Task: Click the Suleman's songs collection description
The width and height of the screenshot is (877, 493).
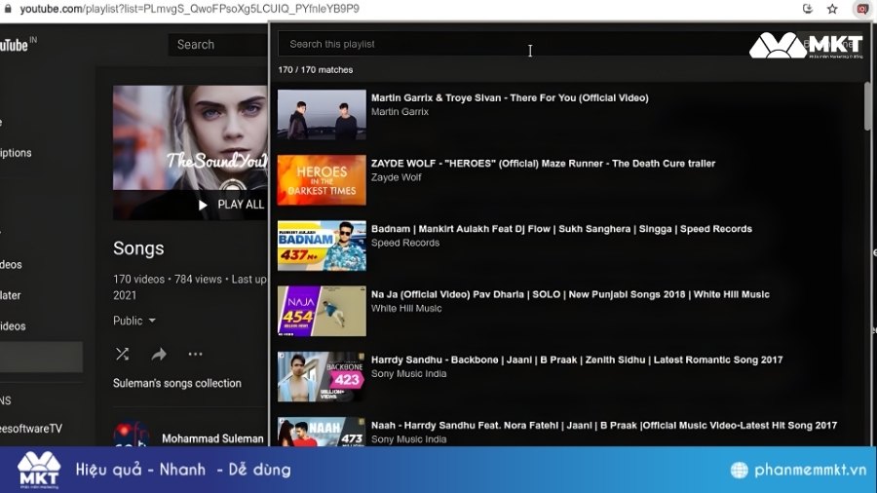Action: coord(176,384)
